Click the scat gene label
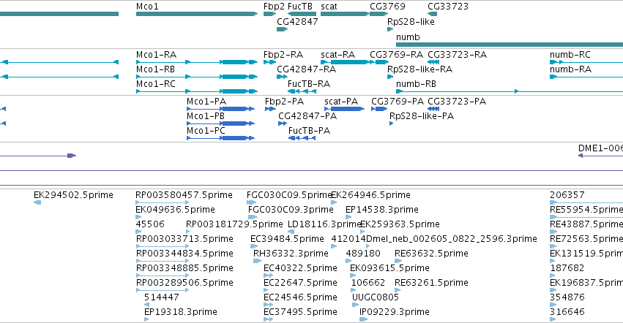This screenshot has width=623, height=323. (x=329, y=7)
